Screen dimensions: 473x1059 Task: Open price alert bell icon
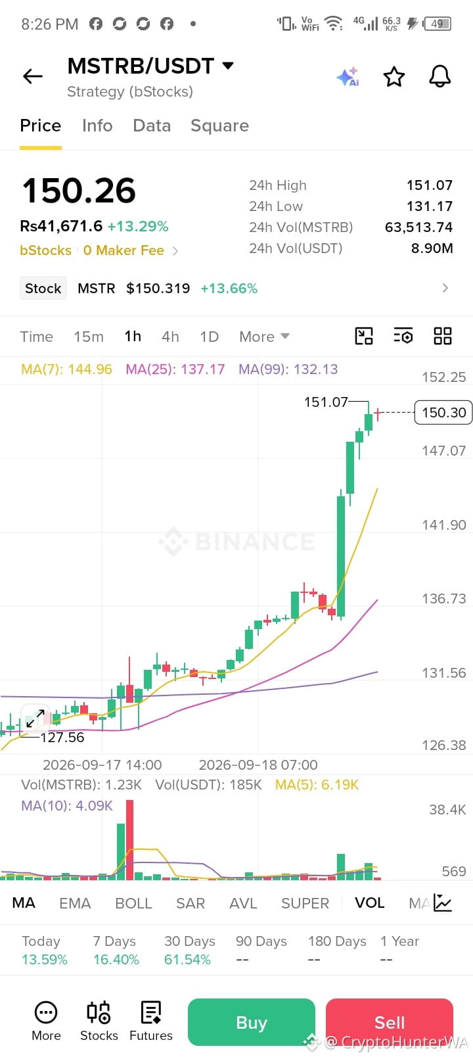coord(440,76)
